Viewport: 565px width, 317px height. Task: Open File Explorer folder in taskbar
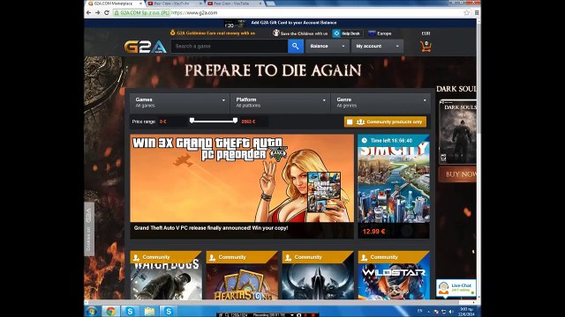pos(149,311)
